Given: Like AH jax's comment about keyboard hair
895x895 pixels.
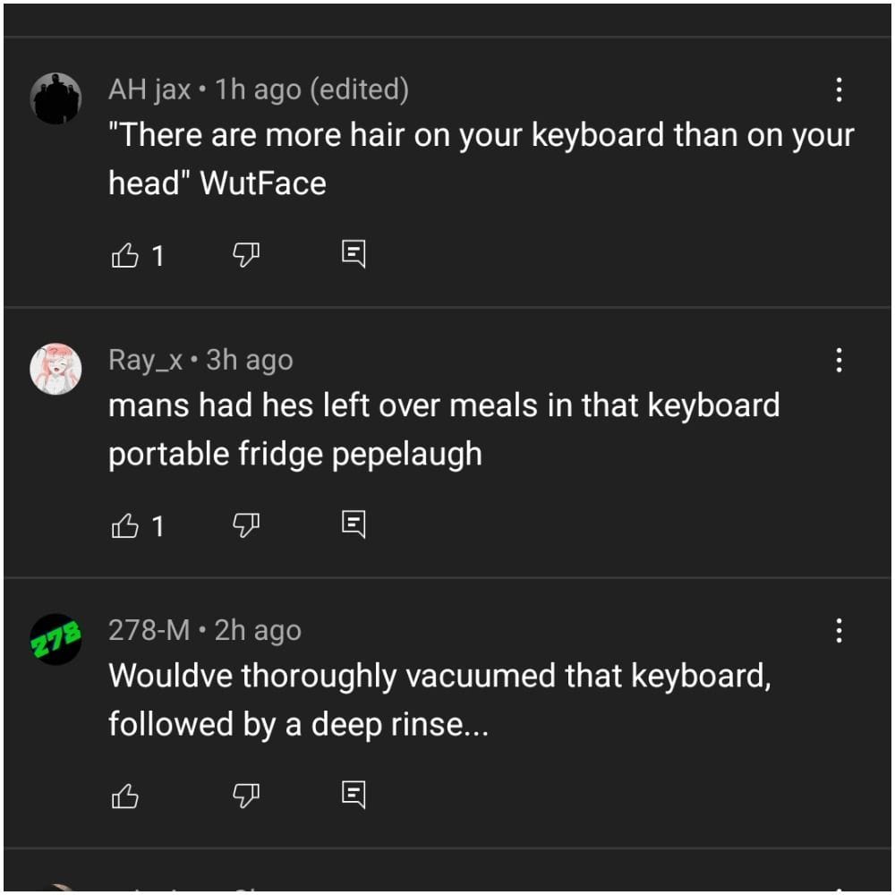Looking at the screenshot, I should pos(125,255).
